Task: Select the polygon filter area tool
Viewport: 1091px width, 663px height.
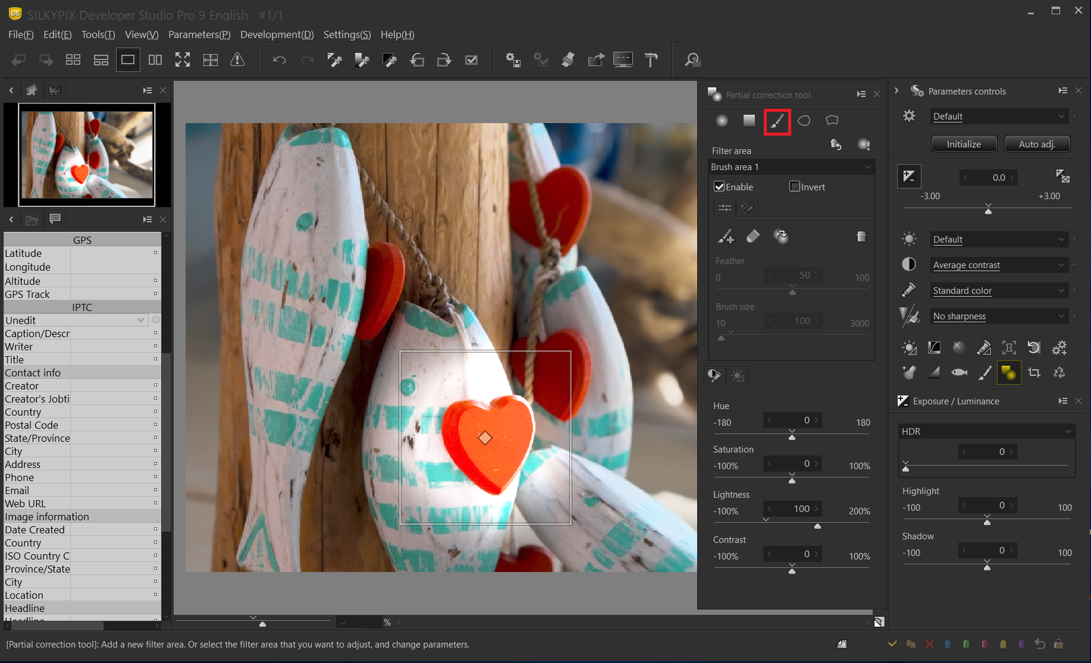Action: (832, 121)
